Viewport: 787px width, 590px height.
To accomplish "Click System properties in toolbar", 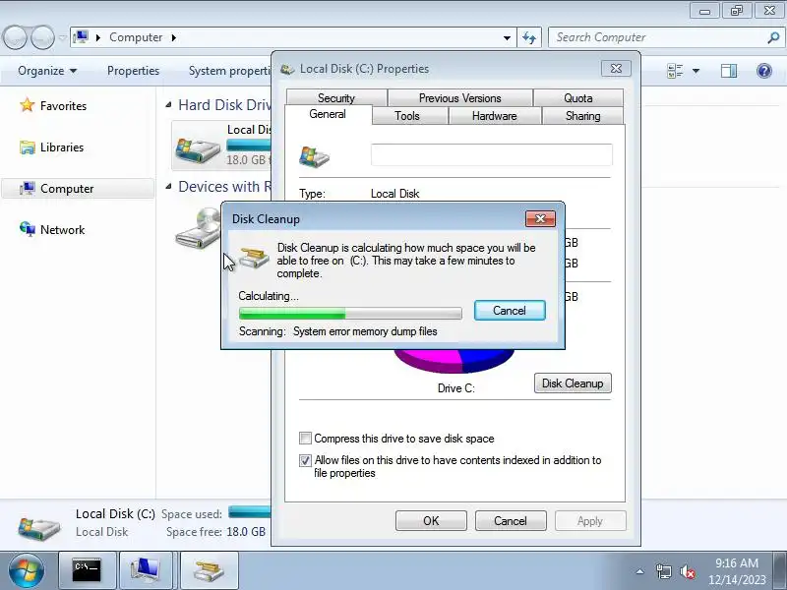I will click(x=229, y=71).
